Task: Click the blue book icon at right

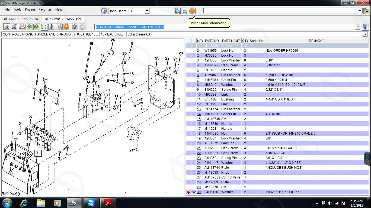Action: click(365, 27)
